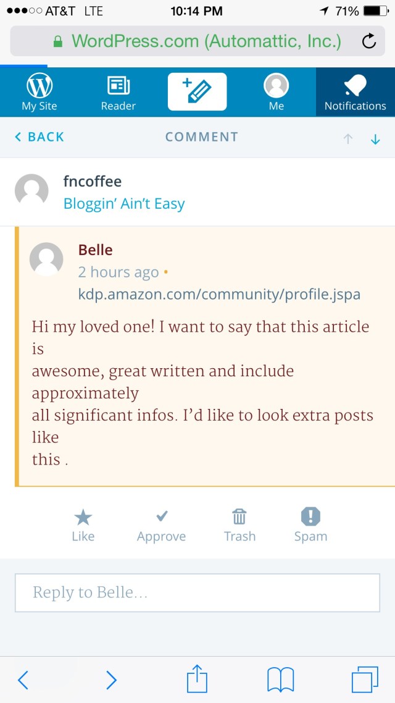Jump to previous comment with up arrow

coord(348,139)
